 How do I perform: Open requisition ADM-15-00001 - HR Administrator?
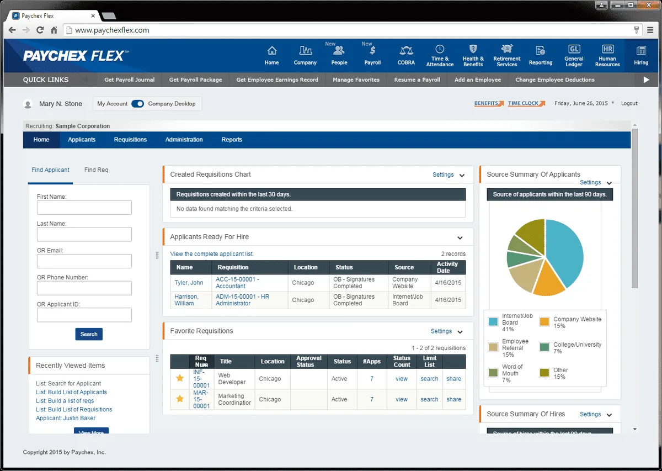[x=243, y=300]
